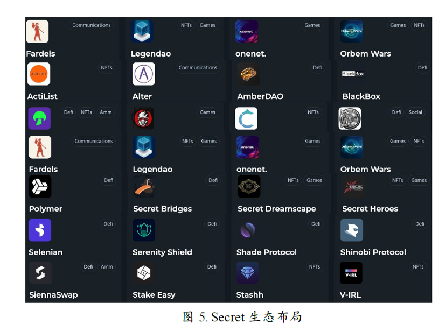
Task: Click the Shade Protocol sphere icon
Action: pos(248,230)
